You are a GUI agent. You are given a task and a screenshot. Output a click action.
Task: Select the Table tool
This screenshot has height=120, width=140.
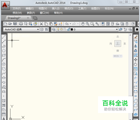4,114
